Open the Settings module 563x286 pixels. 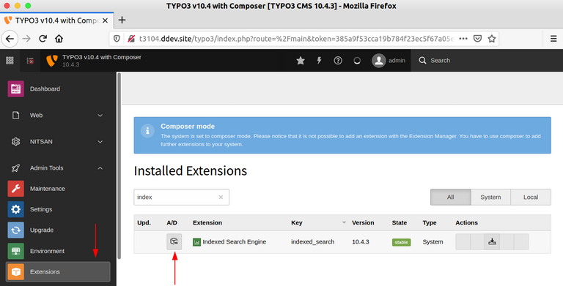coord(57,209)
